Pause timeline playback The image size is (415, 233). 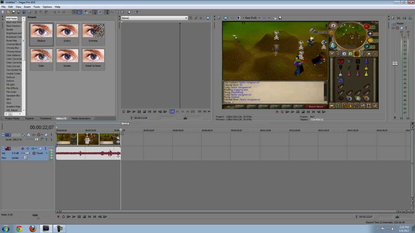[79, 216]
